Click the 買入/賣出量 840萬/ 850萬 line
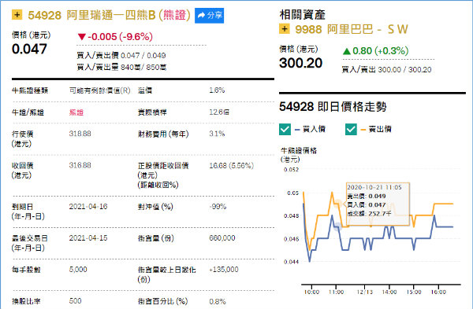473x309 pixels. click(x=121, y=67)
